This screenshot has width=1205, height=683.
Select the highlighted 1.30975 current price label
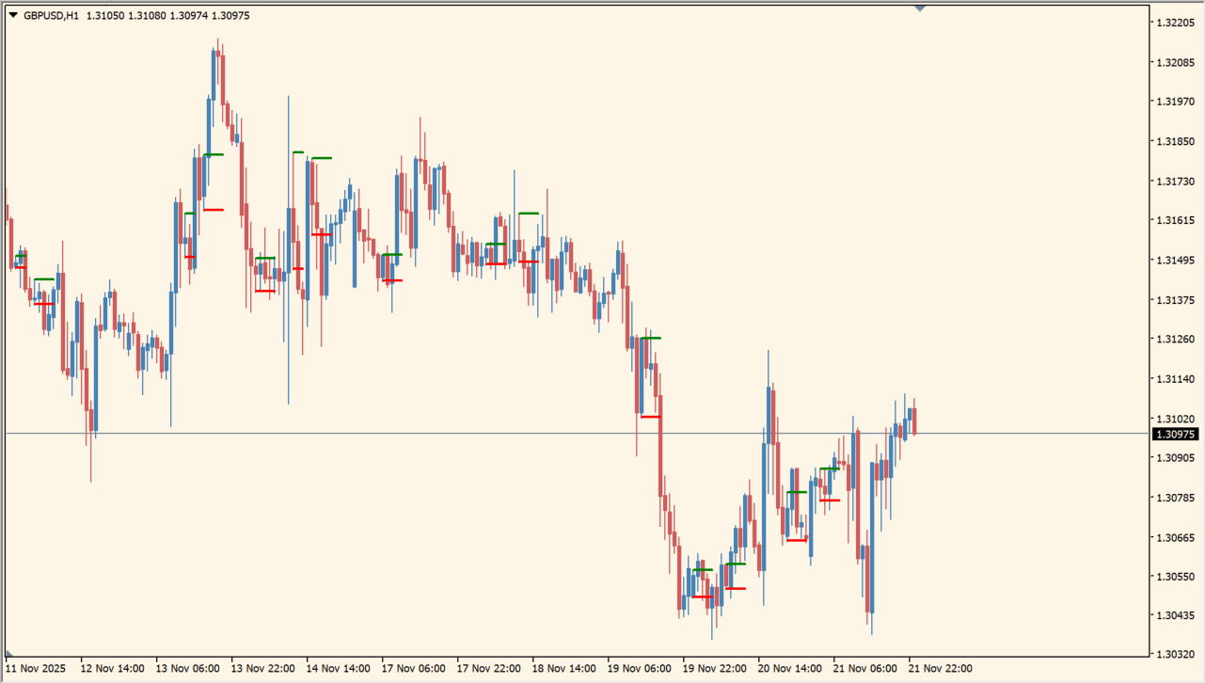[1175, 434]
